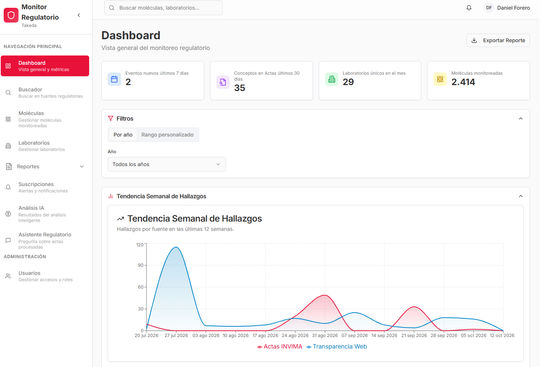Click the Usuarios people icon in sidebar
Screen dimensions: 540x367
[8, 276]
